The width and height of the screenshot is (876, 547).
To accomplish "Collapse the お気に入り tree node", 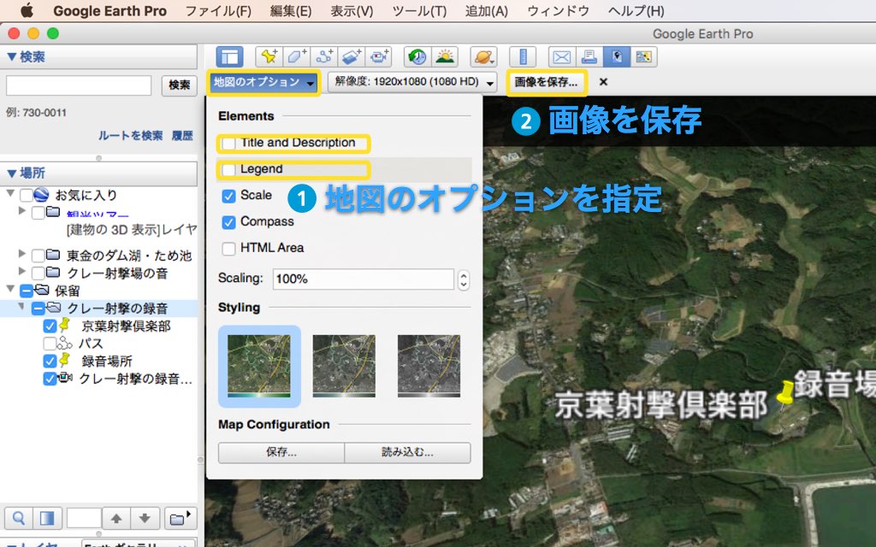I will (10, 193).
